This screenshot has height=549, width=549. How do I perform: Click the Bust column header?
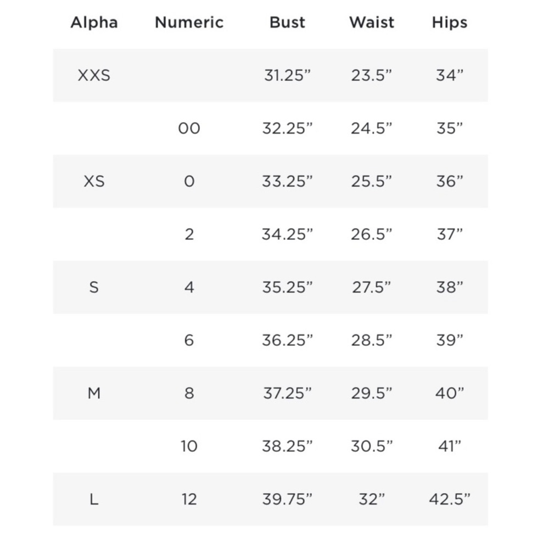(287, 23)
